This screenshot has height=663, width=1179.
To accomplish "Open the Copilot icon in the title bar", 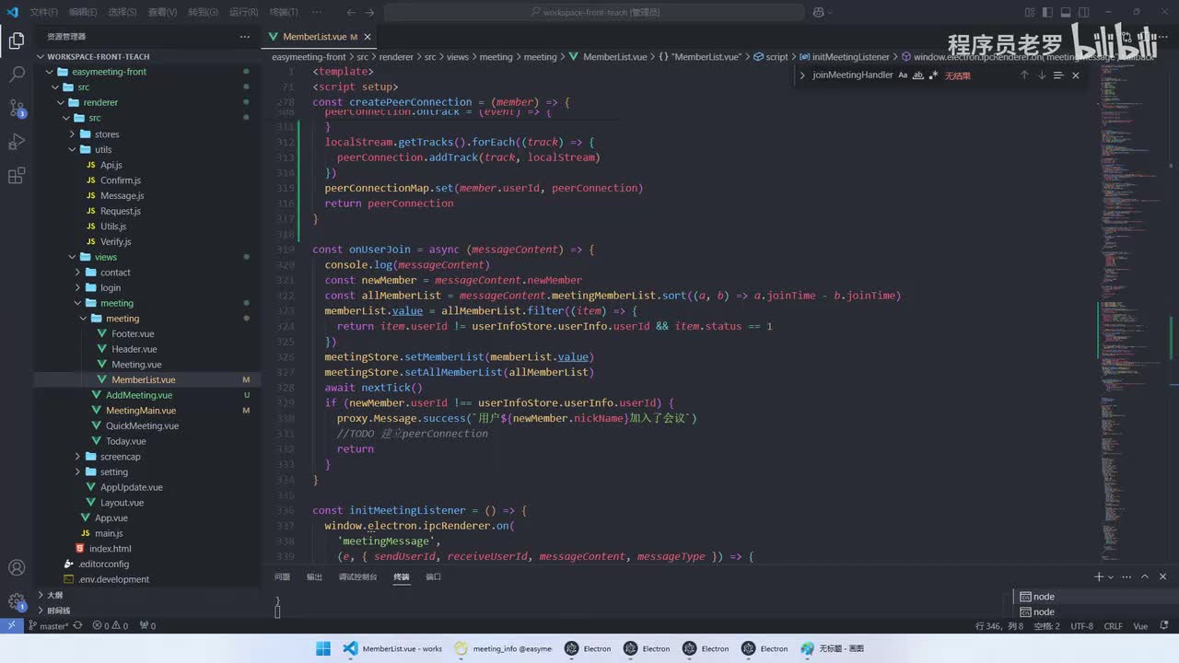I will [819, 12].
